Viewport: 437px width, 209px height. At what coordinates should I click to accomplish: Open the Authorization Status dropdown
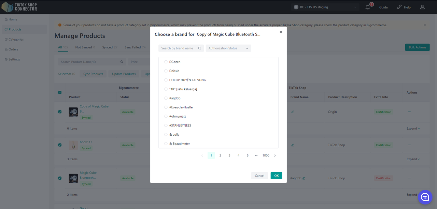(x=228, y=48)
